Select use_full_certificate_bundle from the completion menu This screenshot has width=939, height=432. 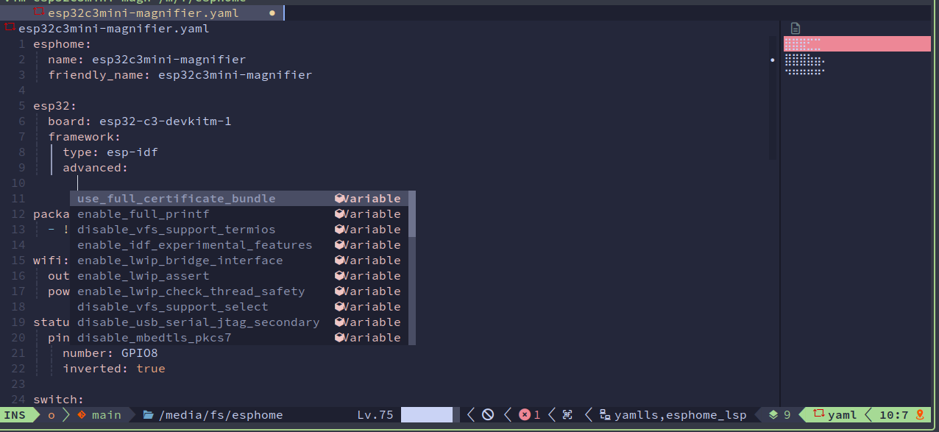177,198
